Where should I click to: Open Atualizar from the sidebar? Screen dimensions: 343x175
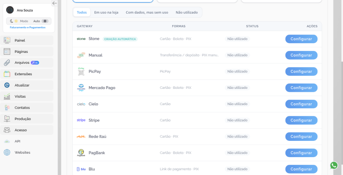coord(27,85)
